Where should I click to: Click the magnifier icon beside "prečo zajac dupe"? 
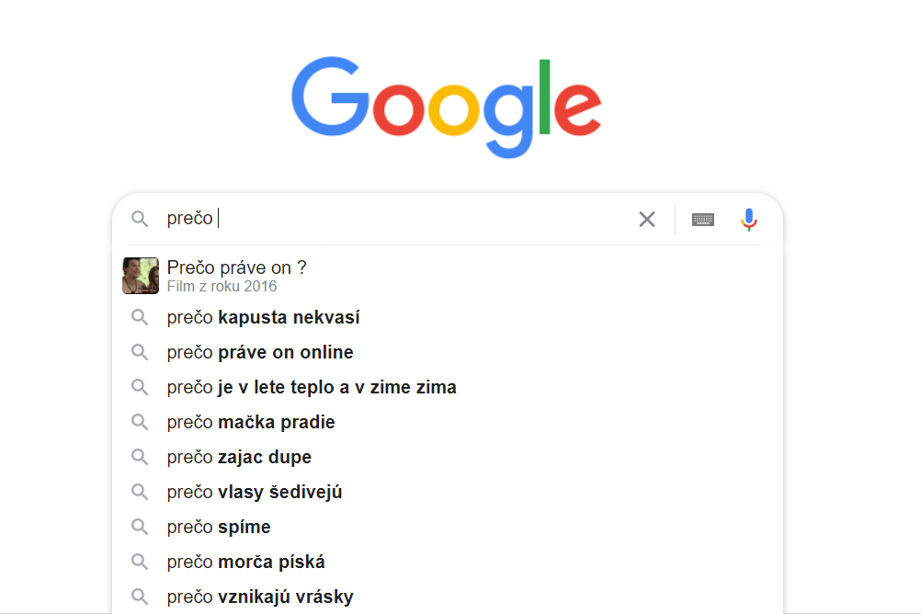tap(140, 457)
